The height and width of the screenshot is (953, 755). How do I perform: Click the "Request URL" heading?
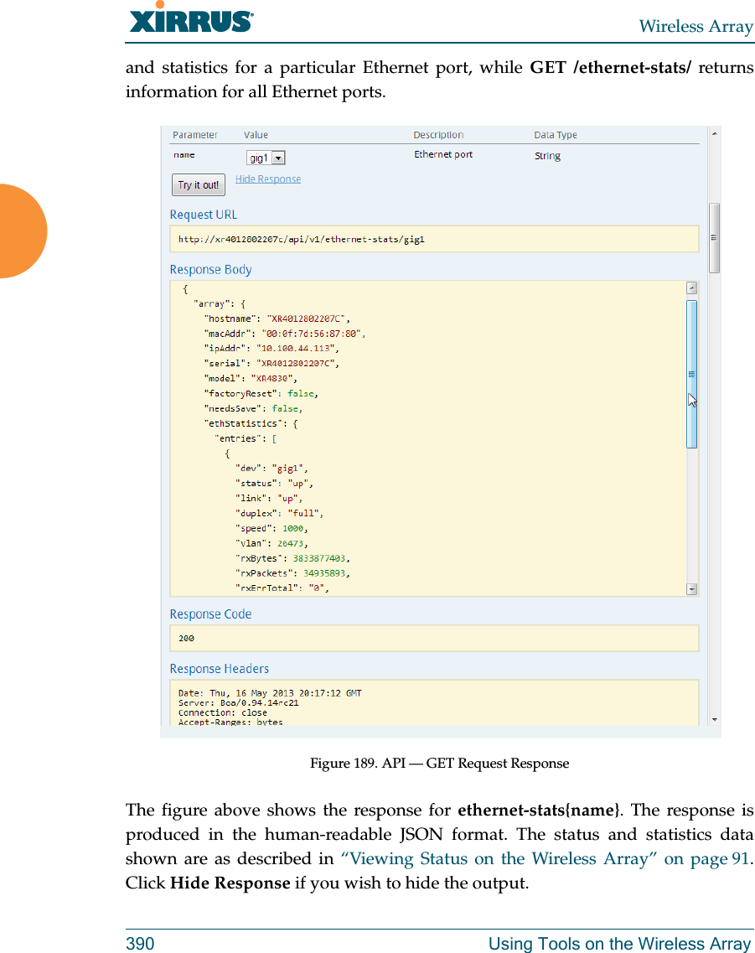[x=204, y=215]
